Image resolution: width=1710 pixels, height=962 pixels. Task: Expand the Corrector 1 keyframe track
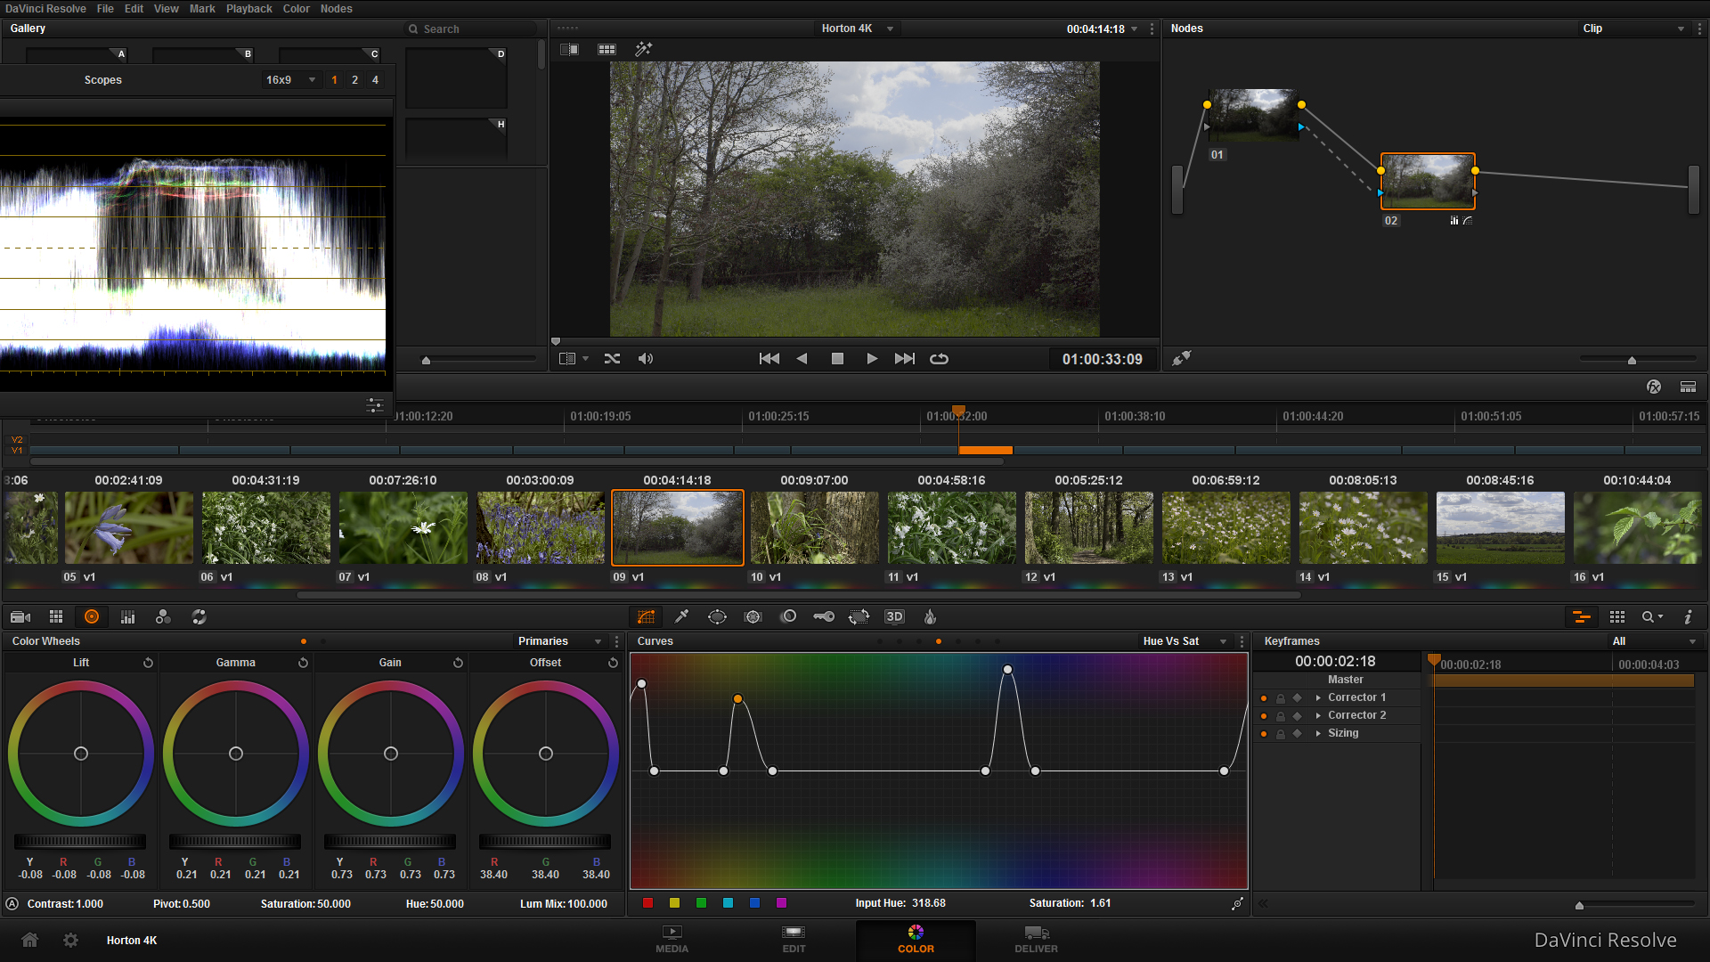pos(1318,698)
